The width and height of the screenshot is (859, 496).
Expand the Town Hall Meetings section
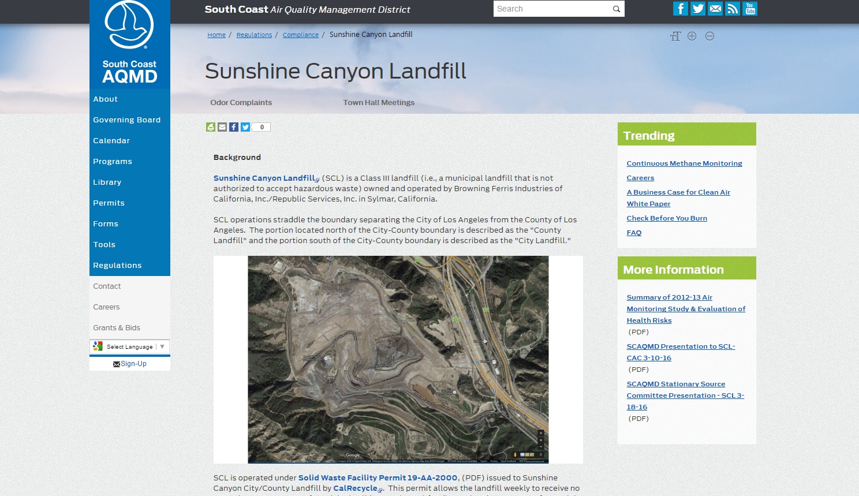point(379,103)
